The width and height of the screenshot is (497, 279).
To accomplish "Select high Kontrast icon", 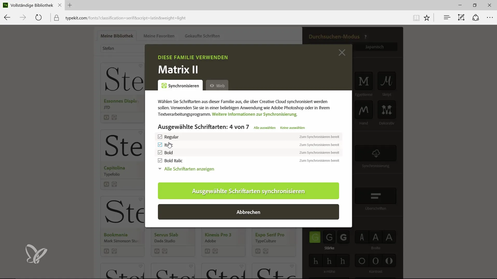I will pyautogui.click(x=389, y=261).
